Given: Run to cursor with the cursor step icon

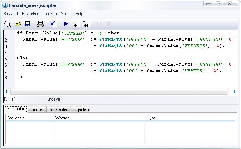Looking at the screenshot, I should coord(86,24).
